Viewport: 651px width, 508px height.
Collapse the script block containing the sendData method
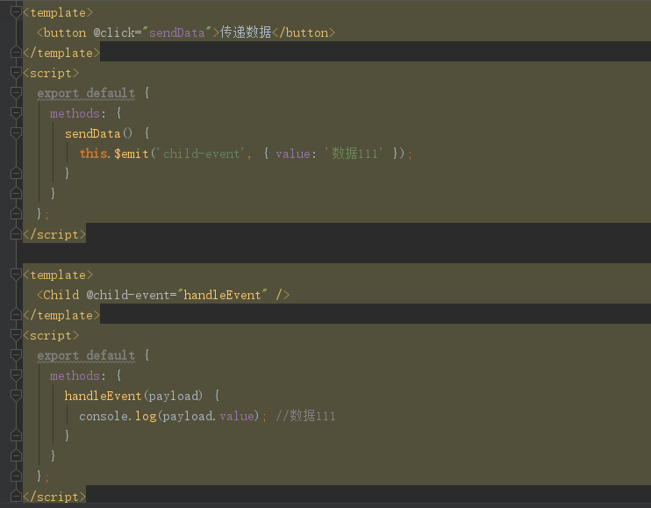point(16,73)
